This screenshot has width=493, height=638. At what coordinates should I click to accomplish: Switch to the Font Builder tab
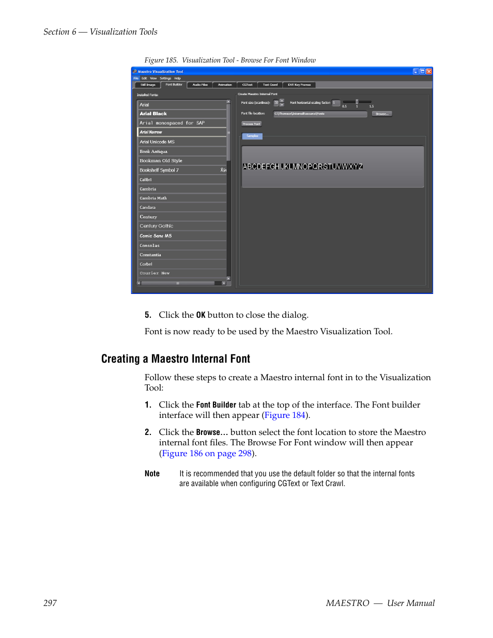[174, 84]
